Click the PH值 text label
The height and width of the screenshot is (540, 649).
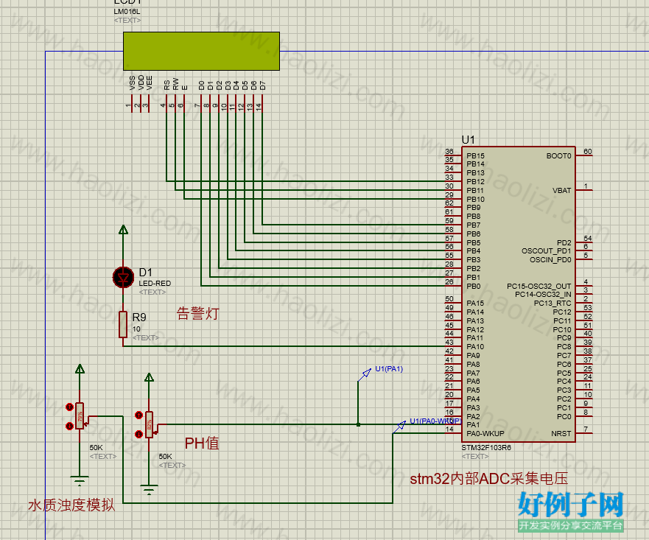[x=202, y=443]
